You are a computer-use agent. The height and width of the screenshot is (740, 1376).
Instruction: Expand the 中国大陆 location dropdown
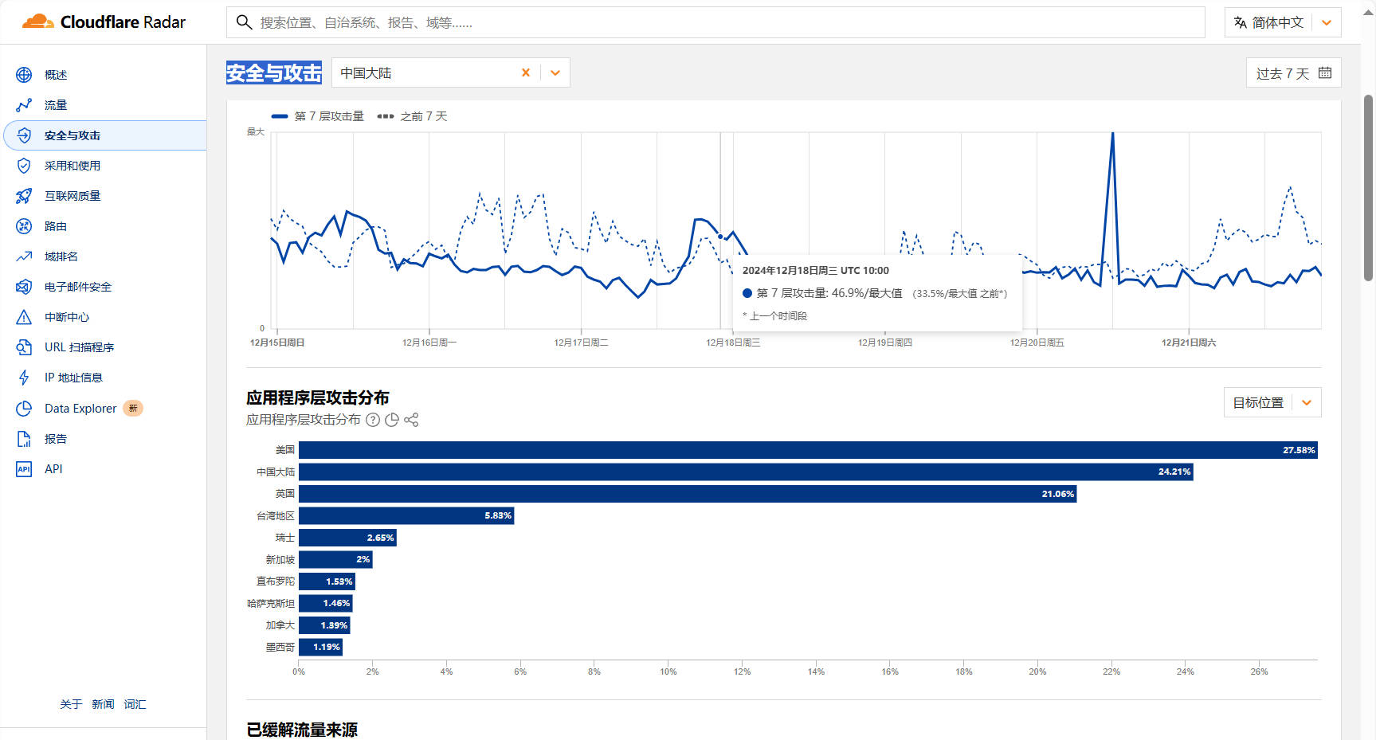555,72
